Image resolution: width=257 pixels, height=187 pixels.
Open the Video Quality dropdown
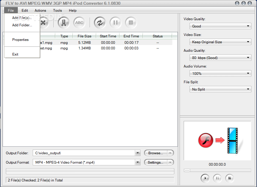(x=220, y=26)
